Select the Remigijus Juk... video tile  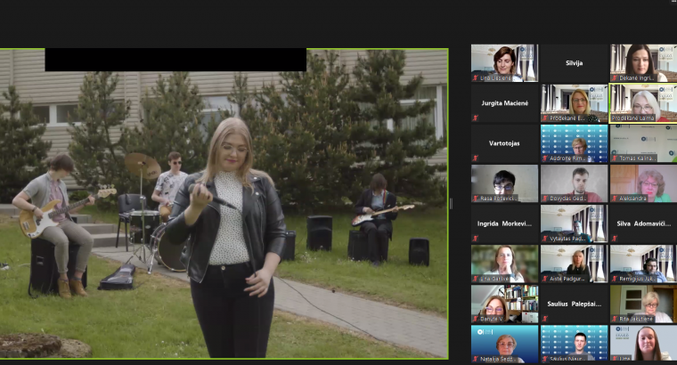point(643,263)
